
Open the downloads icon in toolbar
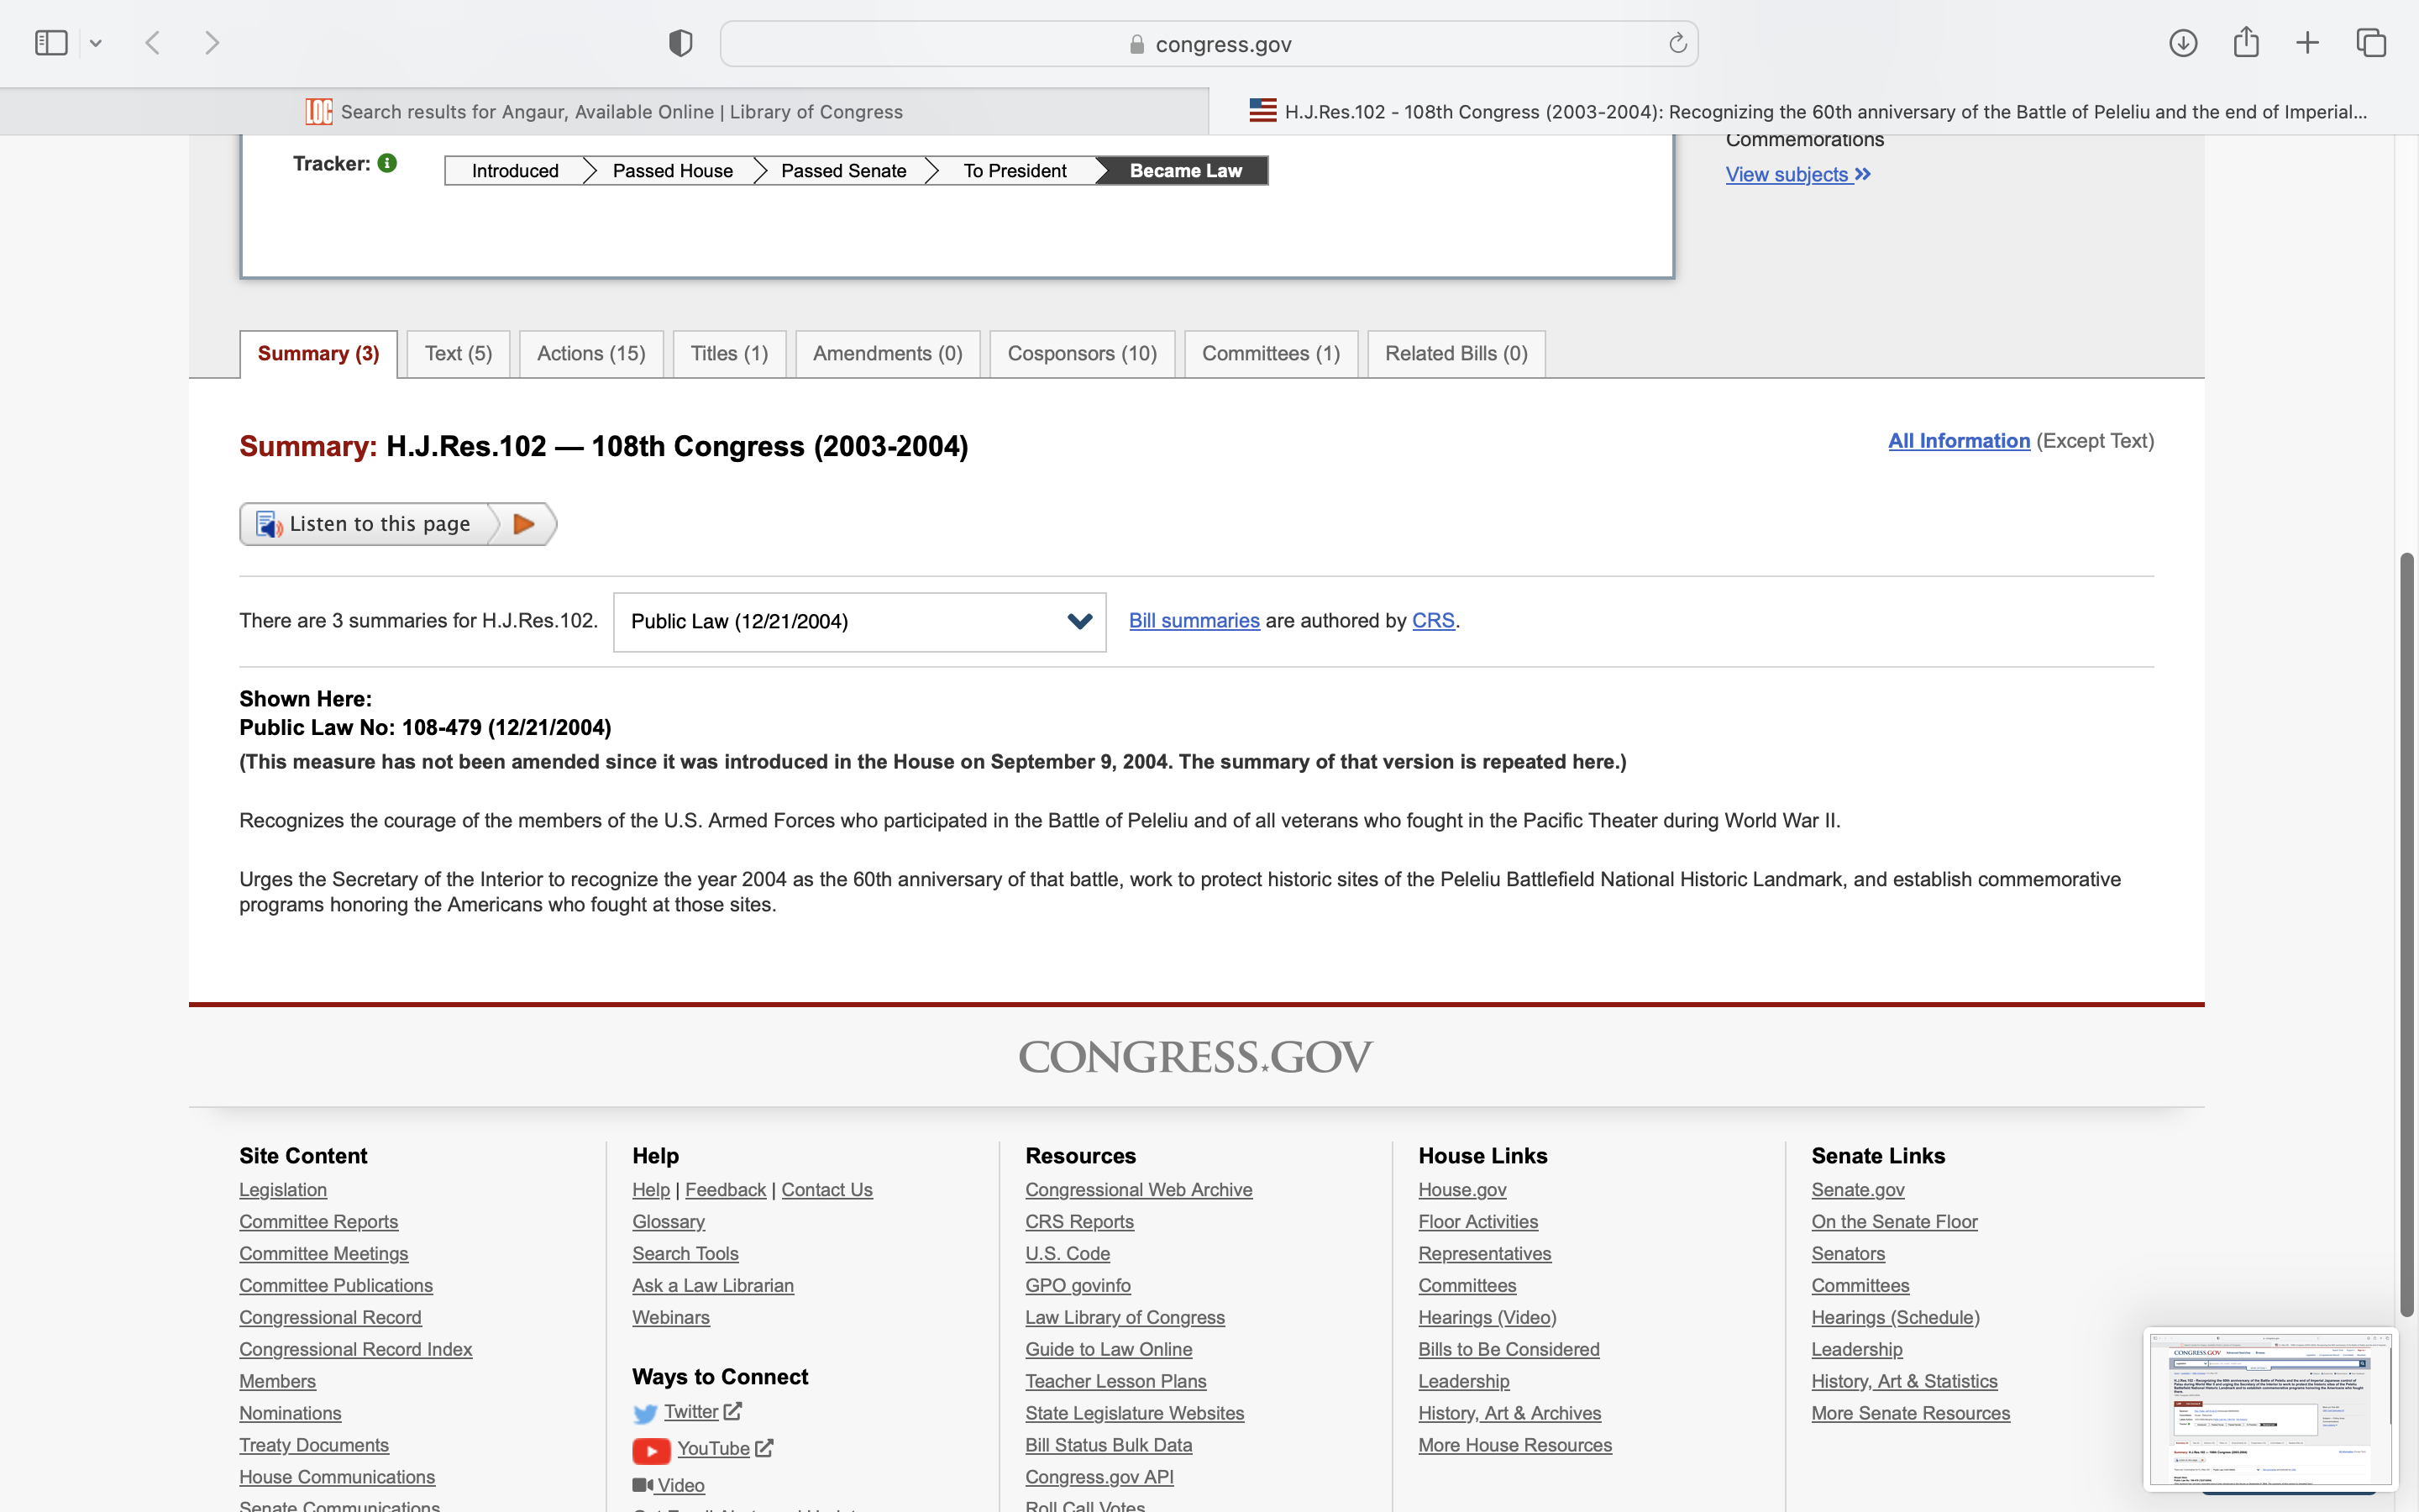coord(2183,43)
